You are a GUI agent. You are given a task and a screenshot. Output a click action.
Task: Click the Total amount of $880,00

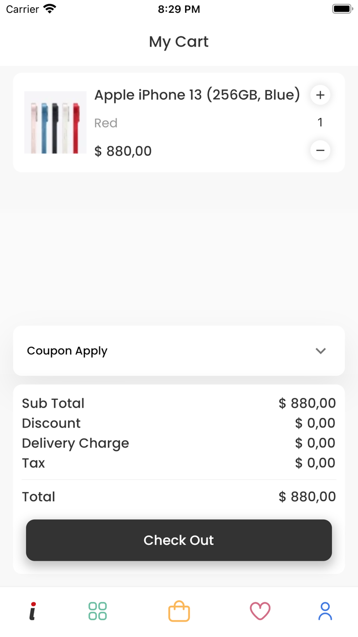[307, 496]
